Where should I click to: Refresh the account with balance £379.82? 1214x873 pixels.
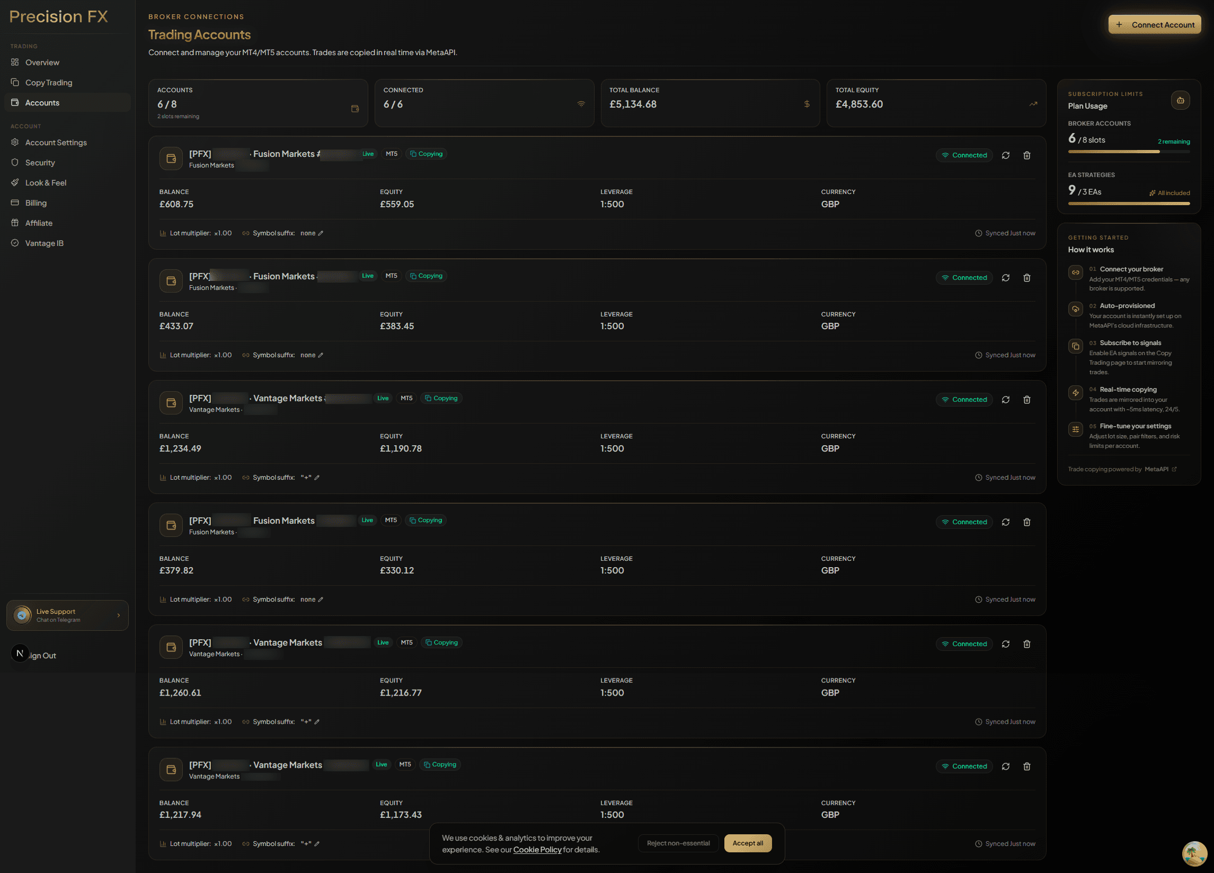1005,522
